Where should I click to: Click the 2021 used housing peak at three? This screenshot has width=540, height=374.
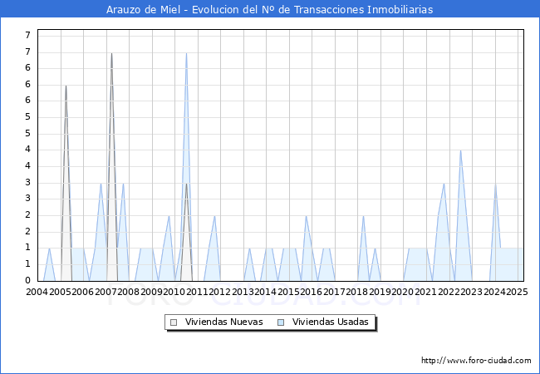point(444,184)
